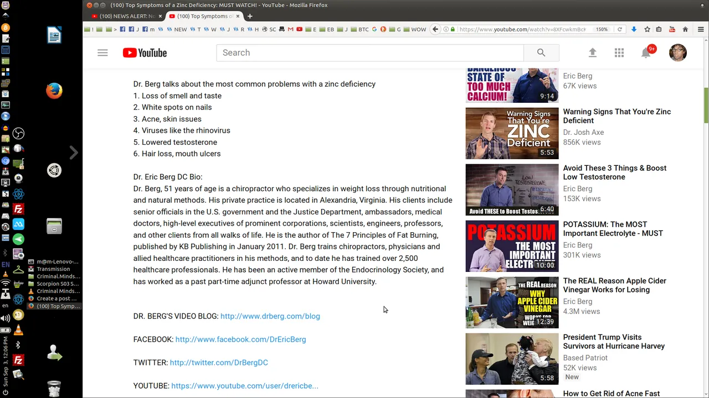Screen dimensions: 709x398
Task: Click the Based Patriot channel name
Action: pos(585,358)
